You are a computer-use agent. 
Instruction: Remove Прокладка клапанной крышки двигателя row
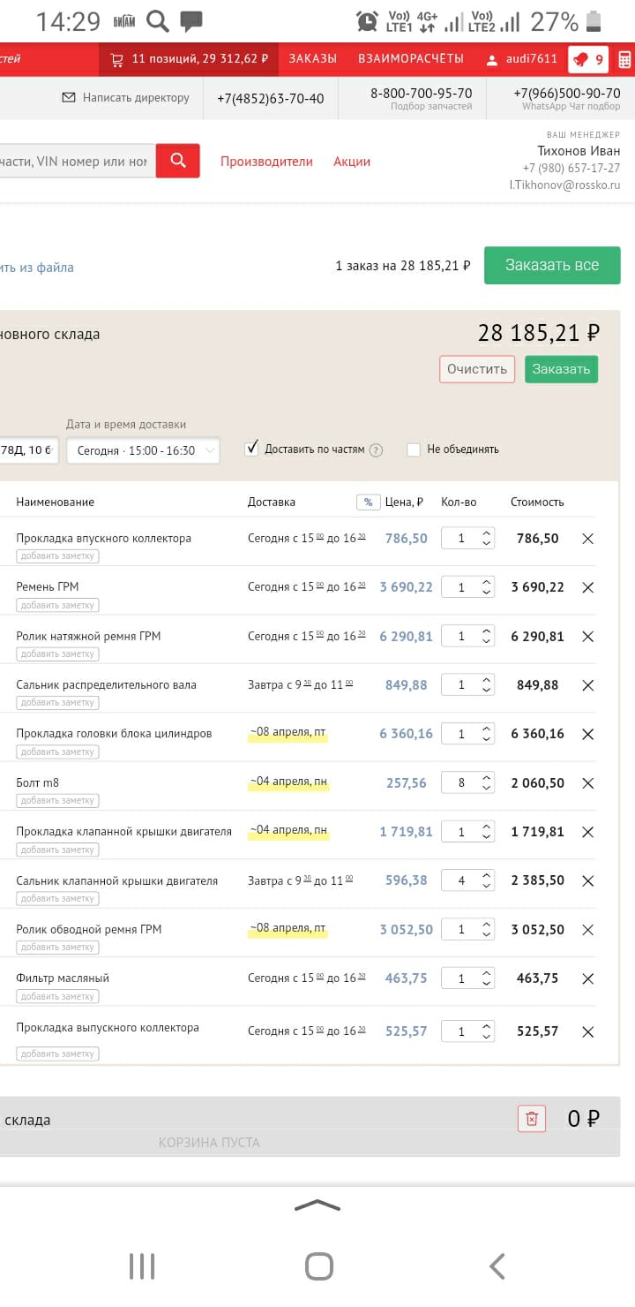[588, 832]
